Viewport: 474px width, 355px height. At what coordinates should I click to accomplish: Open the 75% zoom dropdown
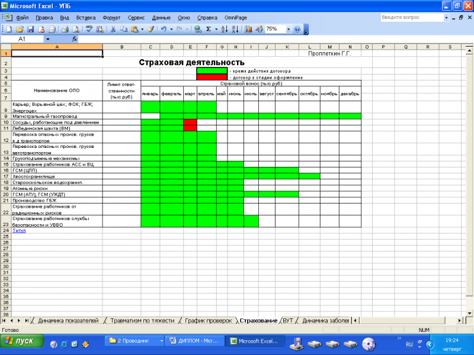288,29
